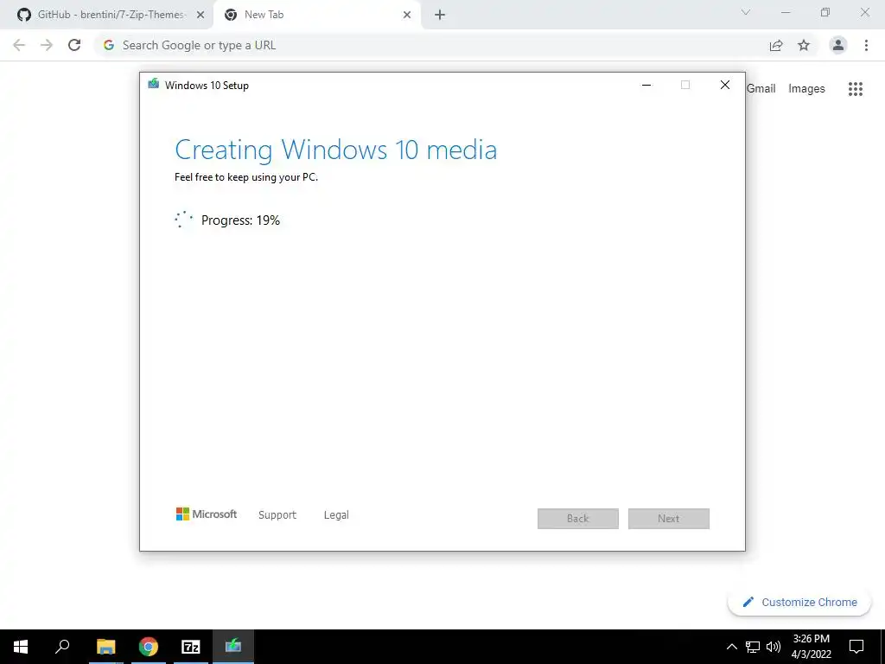Open Gmail link

(x=761, y=89)
